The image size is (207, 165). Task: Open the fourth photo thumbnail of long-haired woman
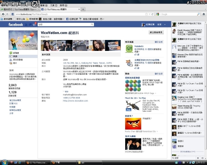point(97,45)
